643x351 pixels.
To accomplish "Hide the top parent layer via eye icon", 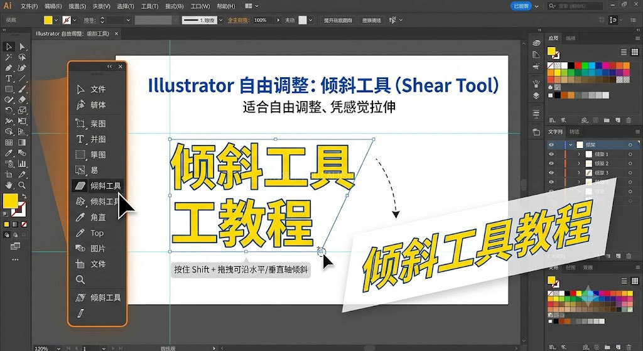I will tap(551, 145).
